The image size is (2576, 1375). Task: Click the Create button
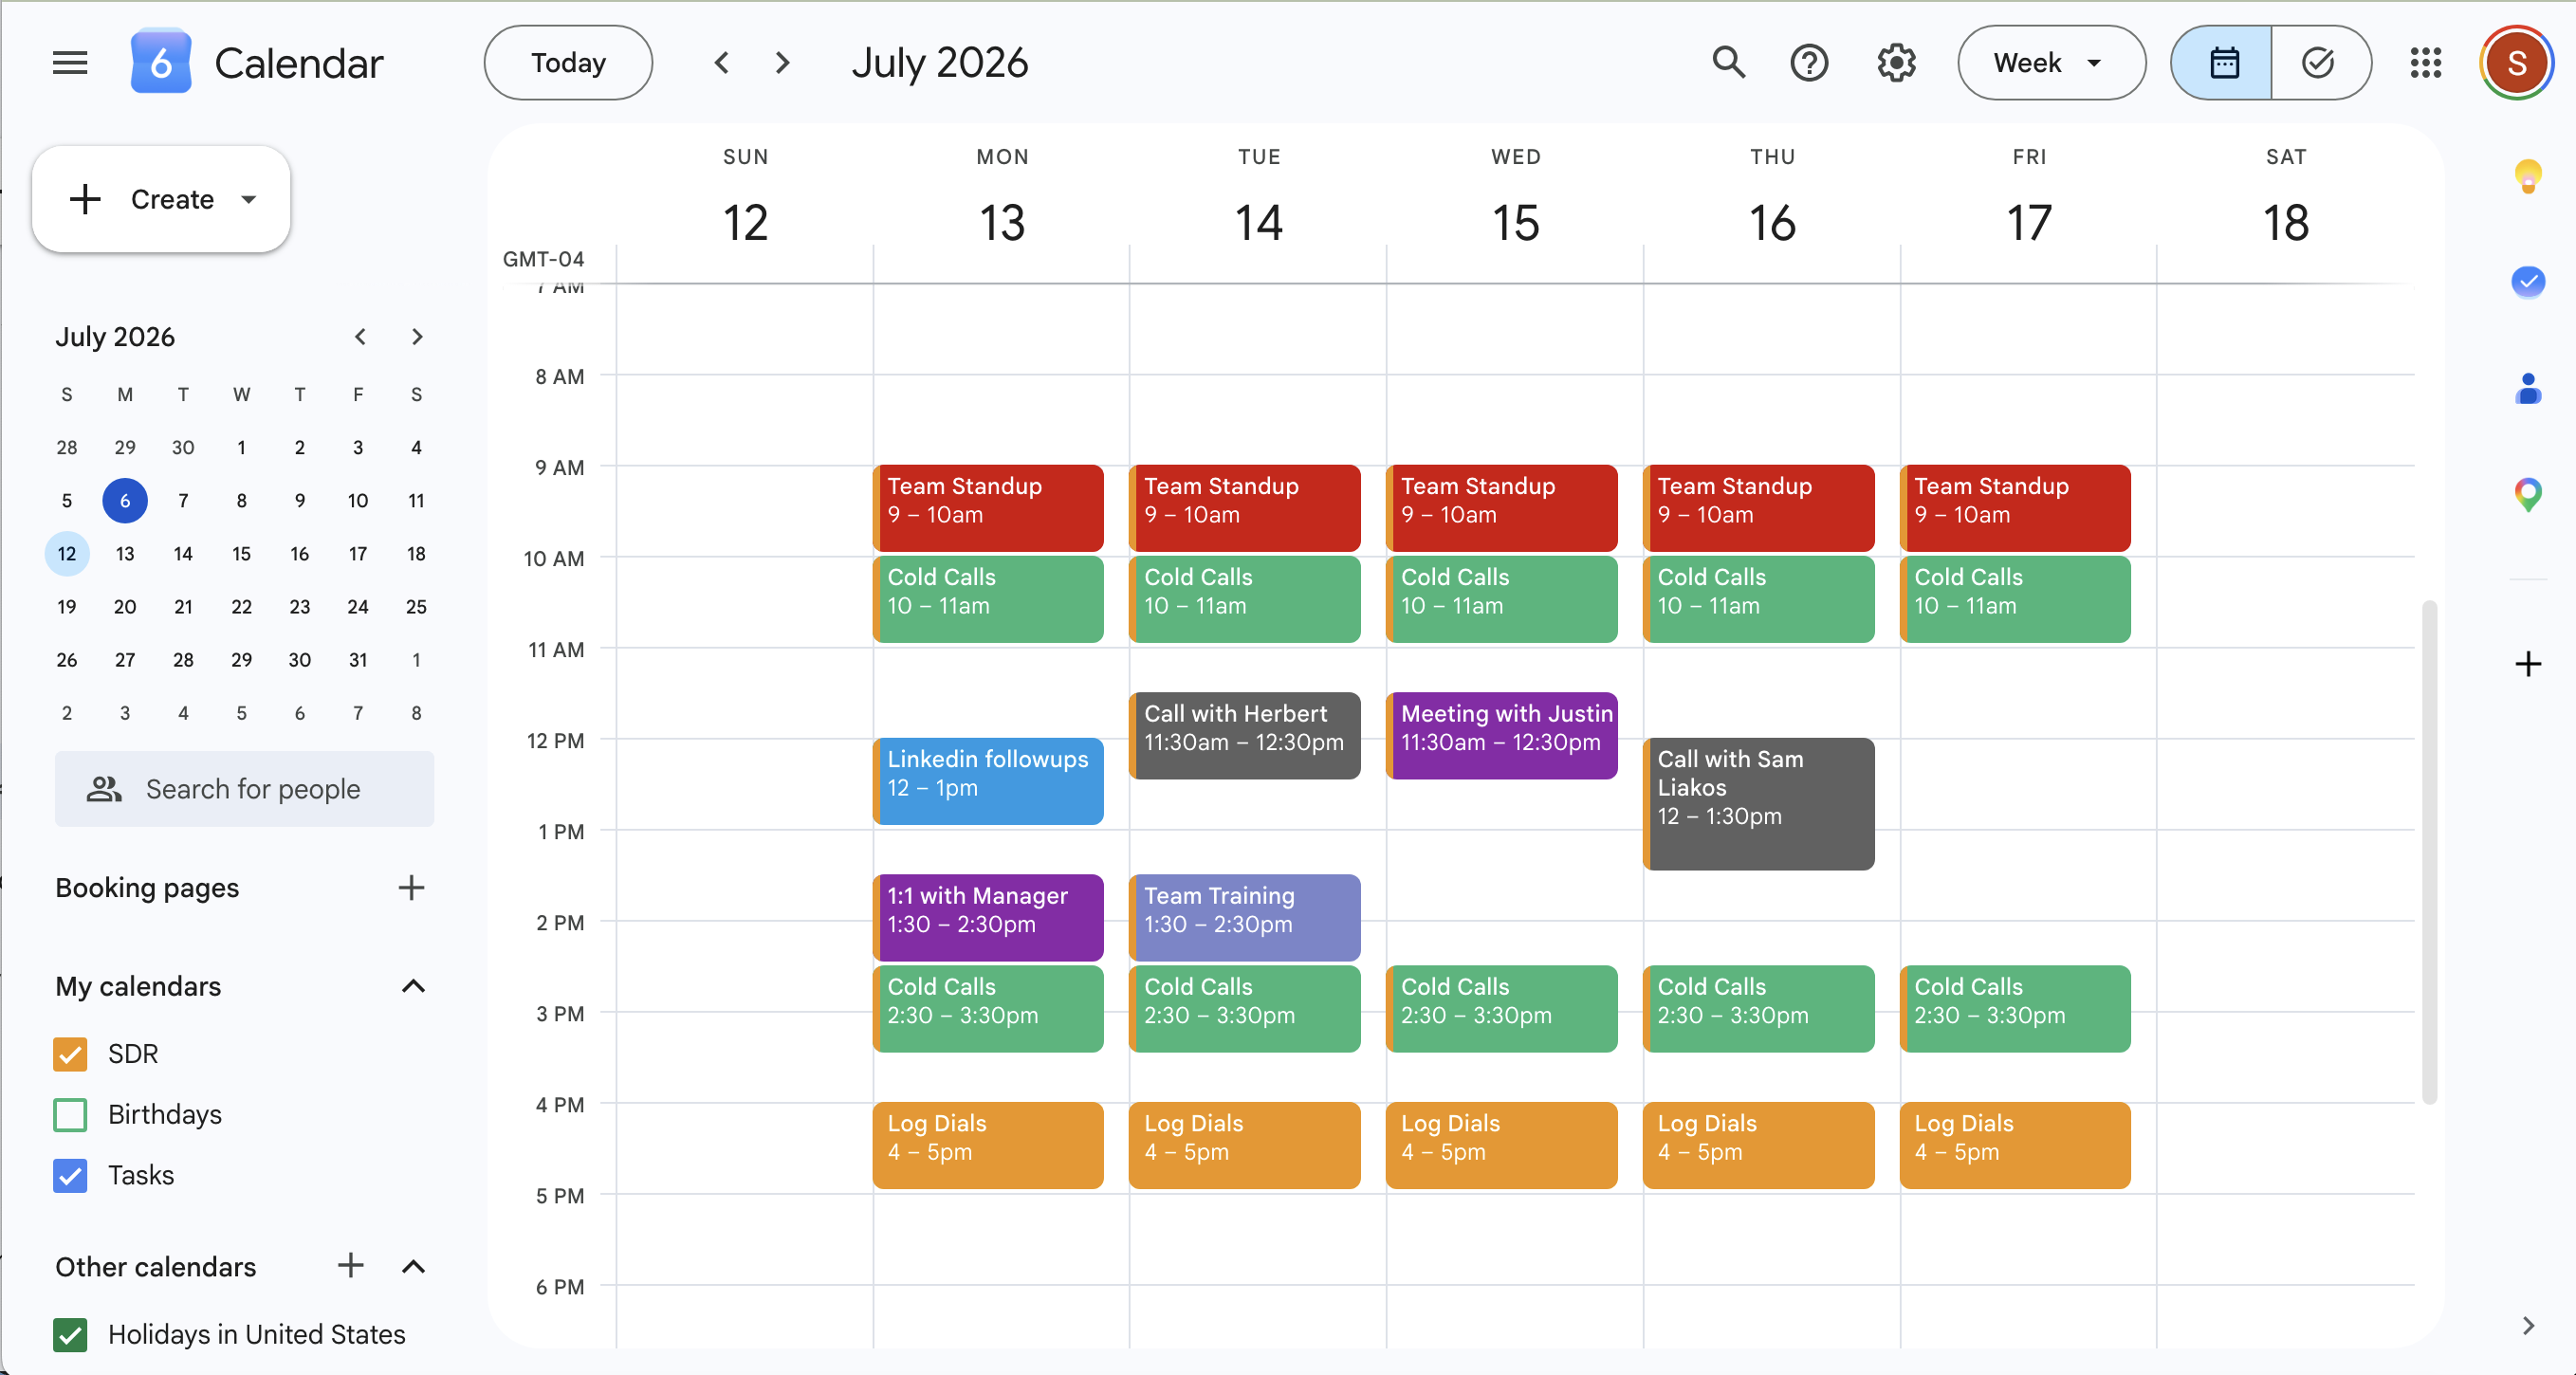click(161, 199)
